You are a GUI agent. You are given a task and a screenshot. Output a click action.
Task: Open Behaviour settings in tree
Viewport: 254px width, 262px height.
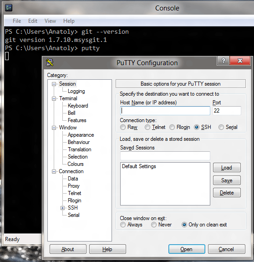point(79,142)
